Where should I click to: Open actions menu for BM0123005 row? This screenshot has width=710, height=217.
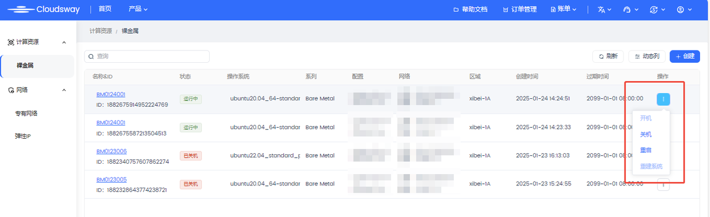(x=663, y=185)
